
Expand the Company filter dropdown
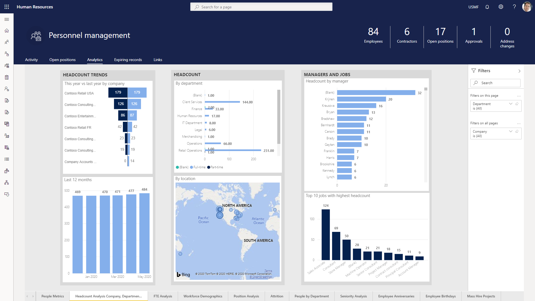[510, 131]
